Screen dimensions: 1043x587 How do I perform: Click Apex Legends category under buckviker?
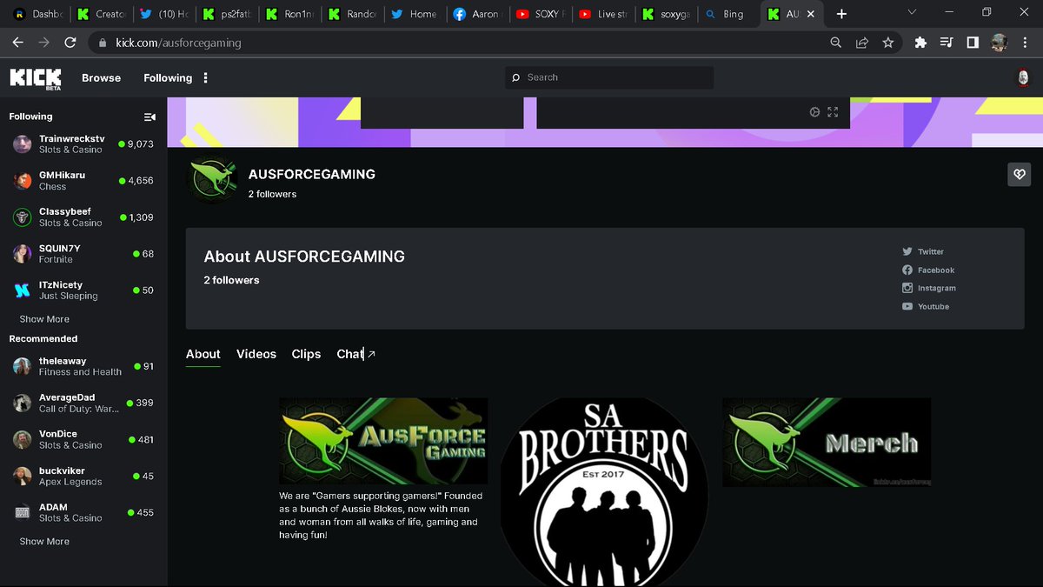tap(70, 482)
